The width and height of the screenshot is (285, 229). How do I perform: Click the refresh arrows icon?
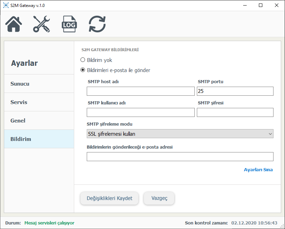pyautogui.click(x=97, y=24)
